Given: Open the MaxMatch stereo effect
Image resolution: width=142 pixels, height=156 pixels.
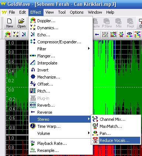Looking at the screenshot, I should (x=116, y=126).
